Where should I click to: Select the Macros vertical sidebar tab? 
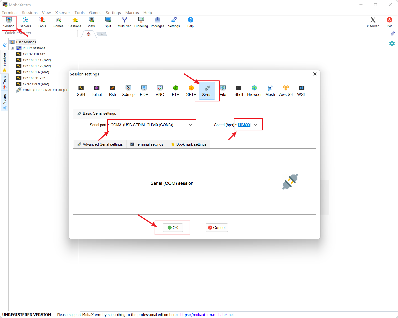(x=5, y=101)
